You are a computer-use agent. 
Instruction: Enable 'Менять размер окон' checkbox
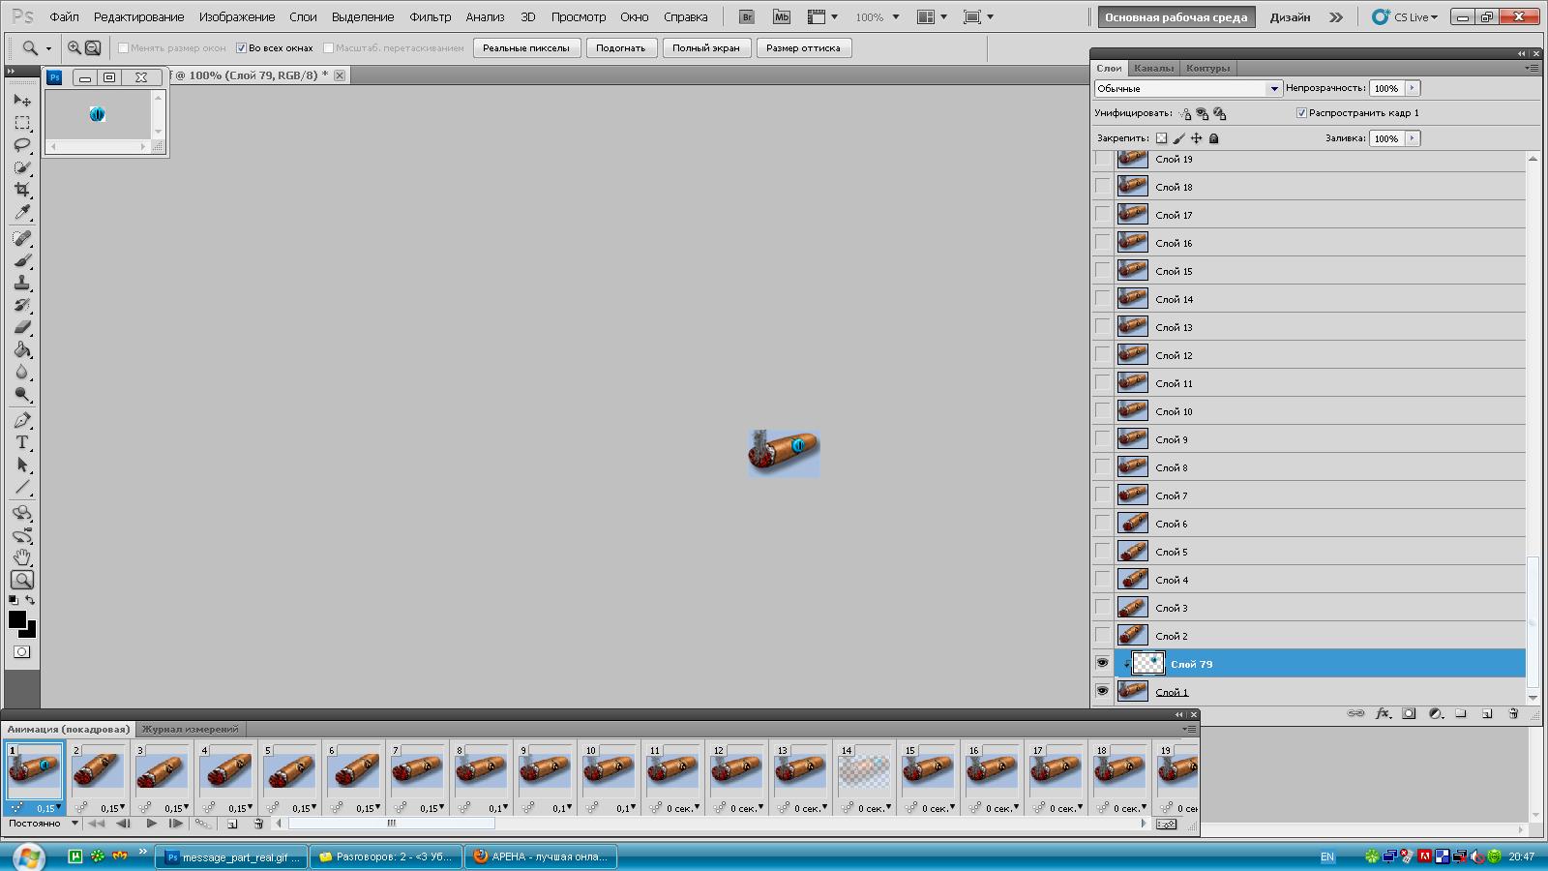[123, 47]
